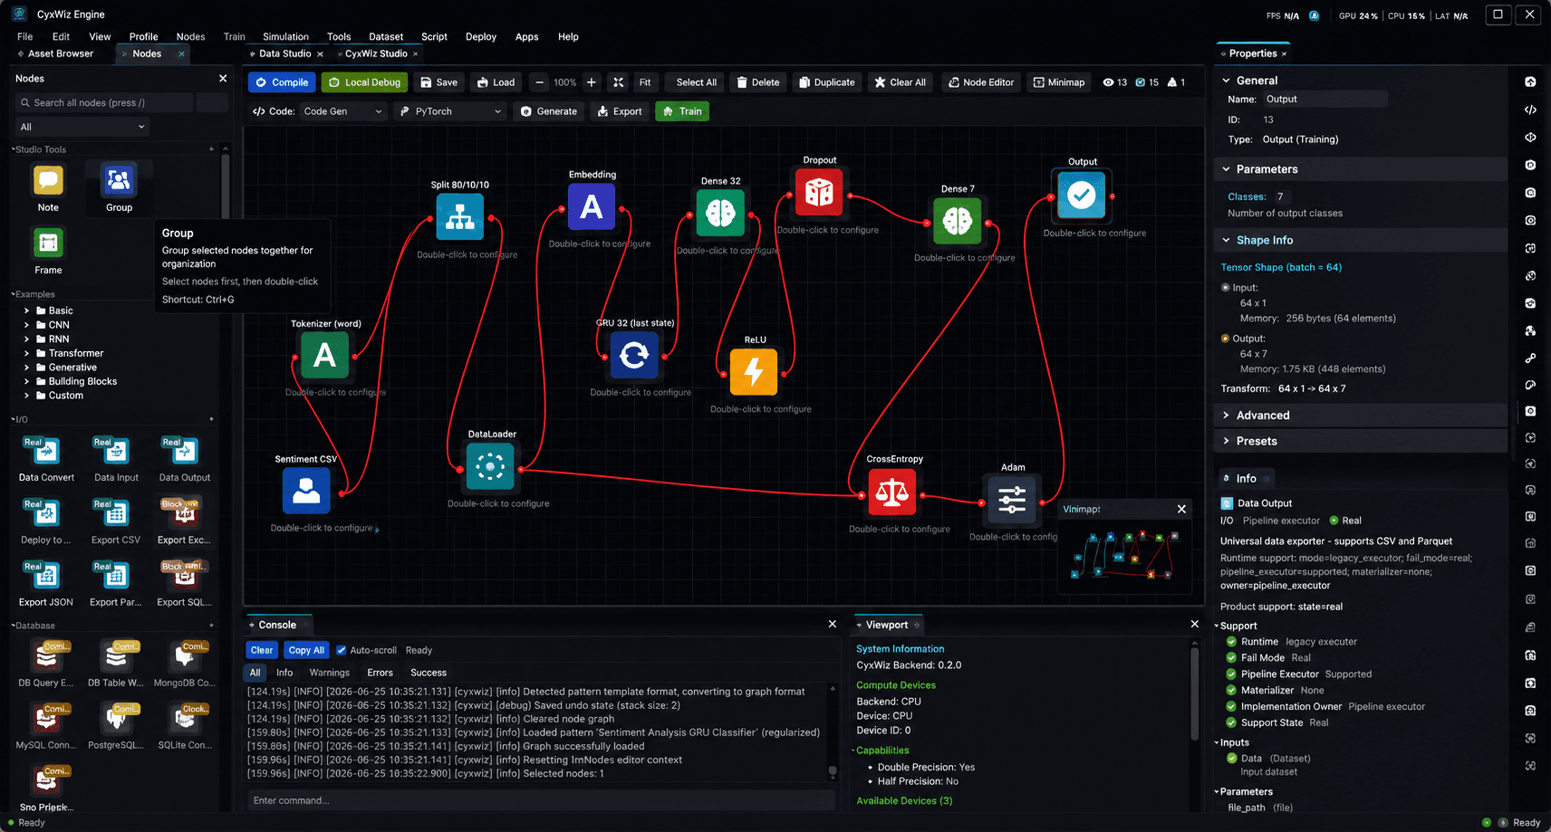
Task: Click the Compile button
Action: (x=282, y=82)
